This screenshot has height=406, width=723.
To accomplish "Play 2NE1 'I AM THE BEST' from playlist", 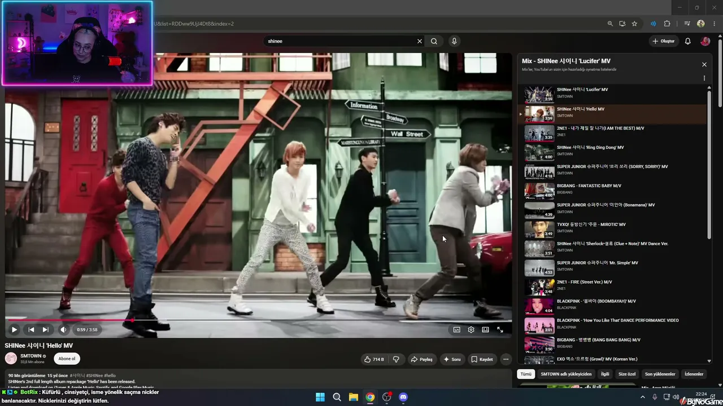I will (612, 133).
